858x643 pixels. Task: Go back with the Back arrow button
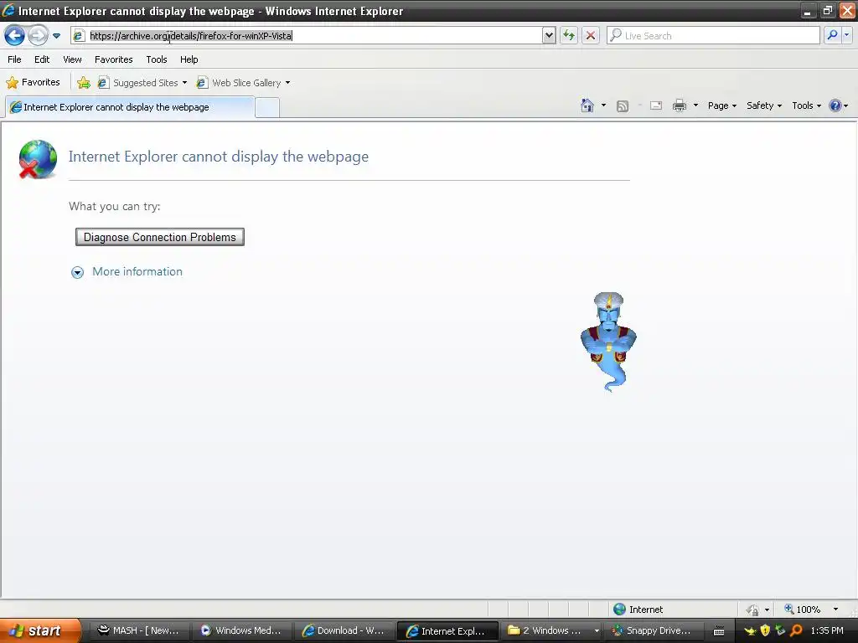click(15, 36)
